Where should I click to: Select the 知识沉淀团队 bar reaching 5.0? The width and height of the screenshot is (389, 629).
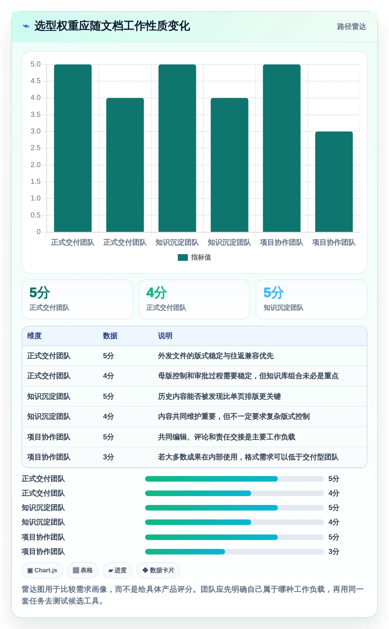point(177,148)
